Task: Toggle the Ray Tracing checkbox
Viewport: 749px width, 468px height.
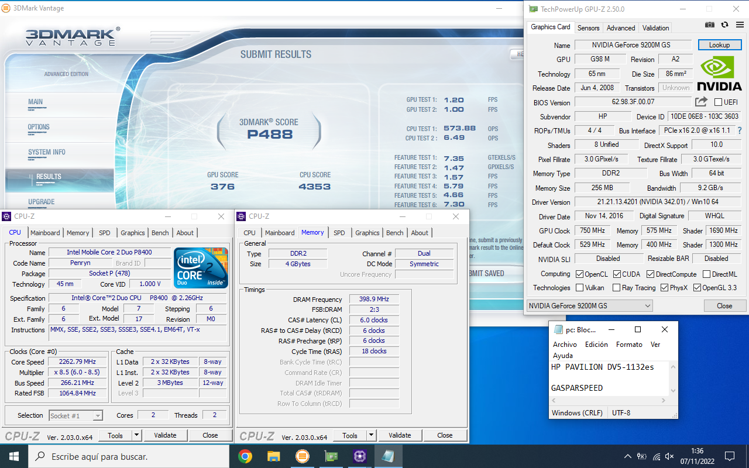Action: click(x=616, y=288)
